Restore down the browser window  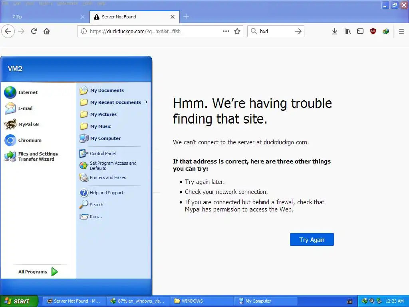pyautogui.click(x=394, y=5)
